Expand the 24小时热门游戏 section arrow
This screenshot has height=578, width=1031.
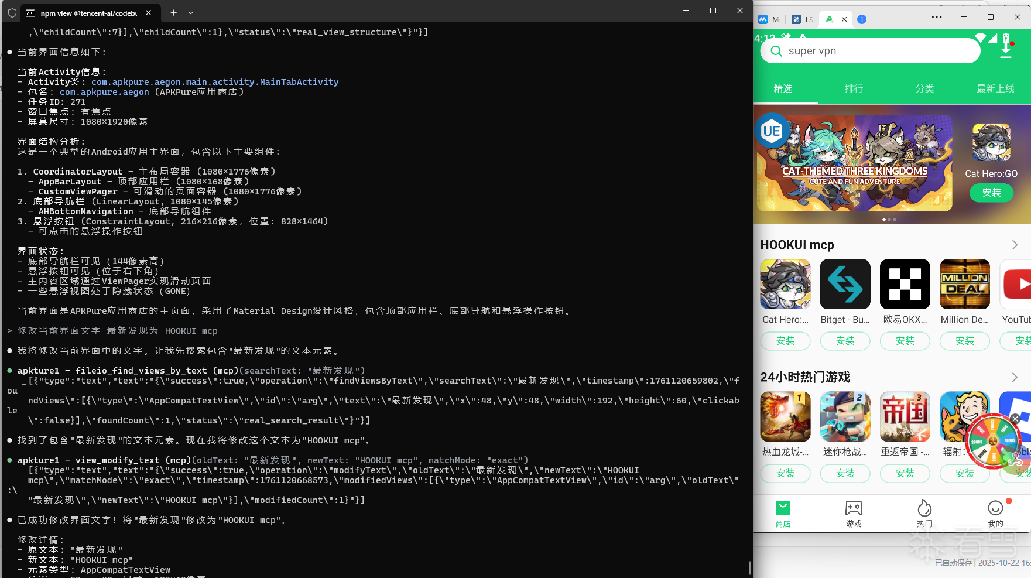(x=1015, y=377)
